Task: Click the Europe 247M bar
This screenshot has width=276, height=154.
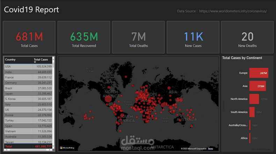Action: point(259,73)
